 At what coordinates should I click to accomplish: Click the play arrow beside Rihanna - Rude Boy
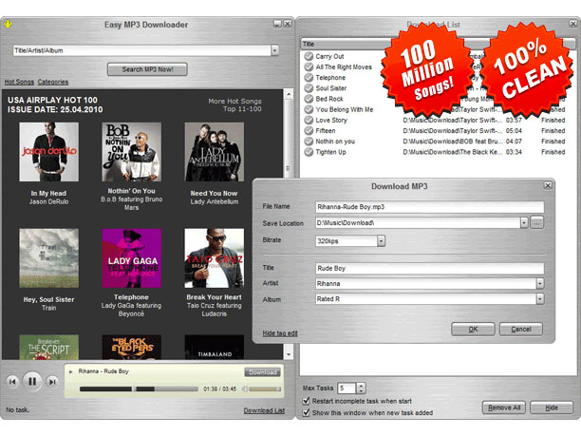coord(71,371)
